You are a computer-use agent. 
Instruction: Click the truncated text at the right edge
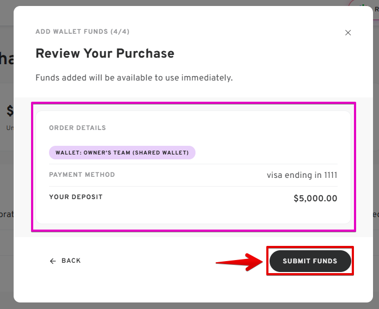375,214
